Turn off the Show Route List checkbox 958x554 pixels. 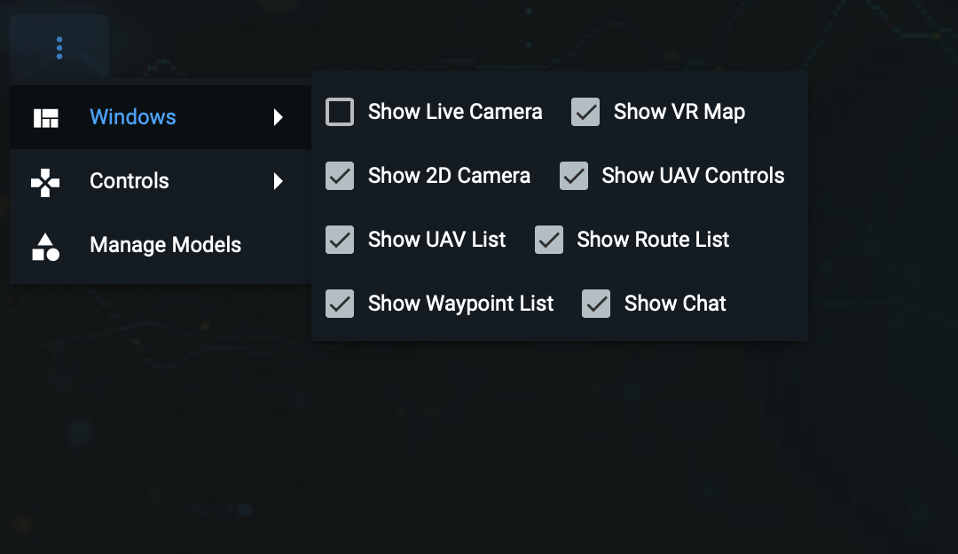pos(549,240)
